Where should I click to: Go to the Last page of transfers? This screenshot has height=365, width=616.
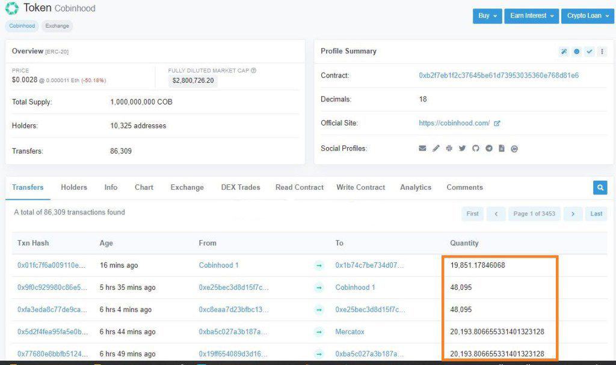[x=596, y=214]
